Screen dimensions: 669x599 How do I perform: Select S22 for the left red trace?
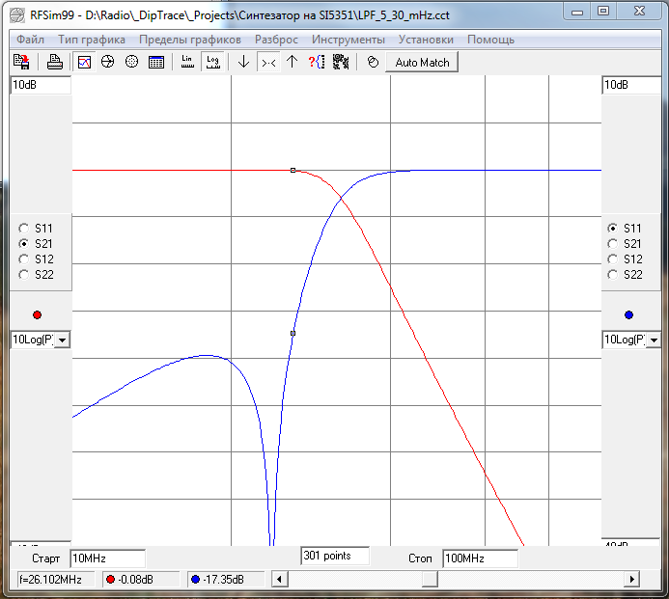pos(24,275)
